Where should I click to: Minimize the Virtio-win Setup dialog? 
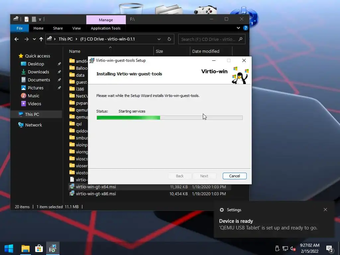coord(213,60)
